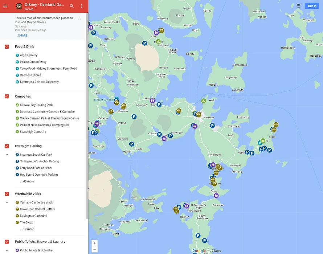
Task: Select Ferry Road East Car Park entry
Action: 36,168
